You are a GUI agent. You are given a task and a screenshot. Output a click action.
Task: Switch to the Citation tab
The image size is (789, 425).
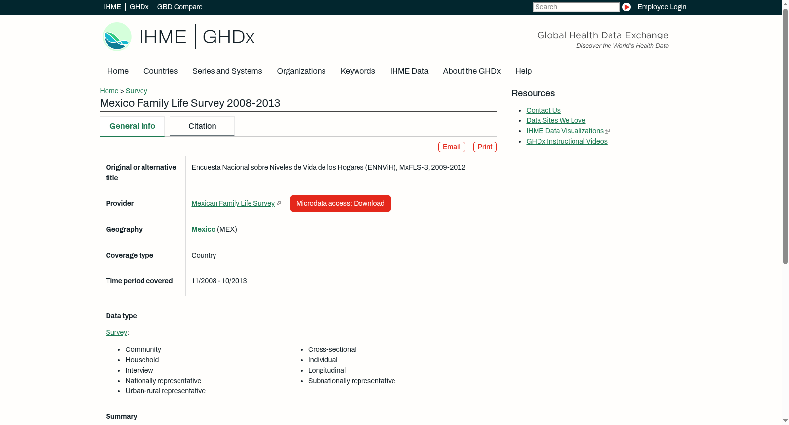pyautogui.click(x=202, y=126)
